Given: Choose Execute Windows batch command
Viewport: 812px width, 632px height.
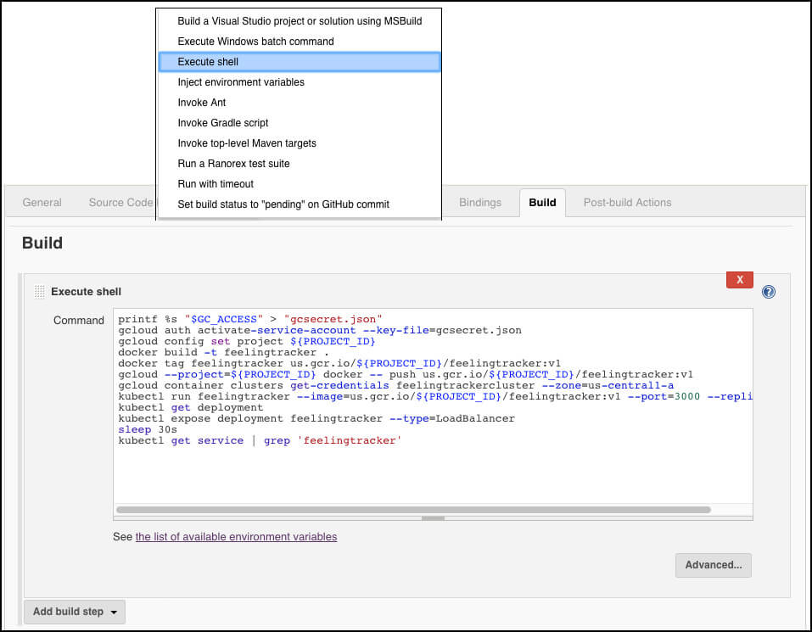Looking at the screenshot, I should tap(300, 42).
